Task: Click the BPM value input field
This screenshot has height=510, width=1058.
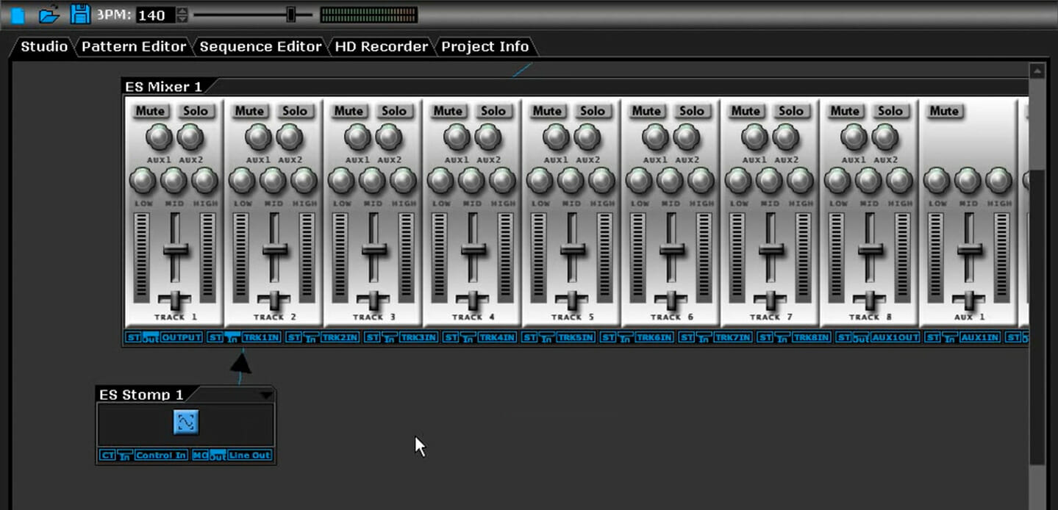Action: pos(156,15)
